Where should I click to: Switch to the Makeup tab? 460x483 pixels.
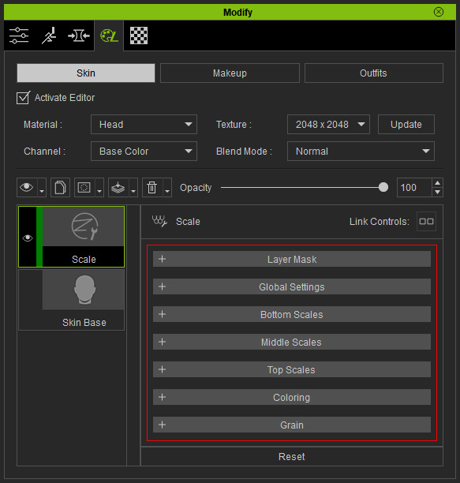pos(230,73)
